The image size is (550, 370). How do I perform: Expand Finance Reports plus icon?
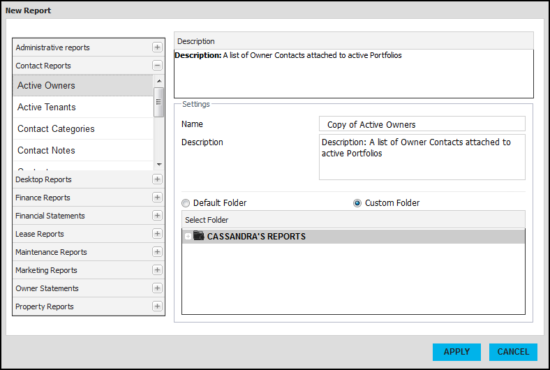[x=157, y=198]
